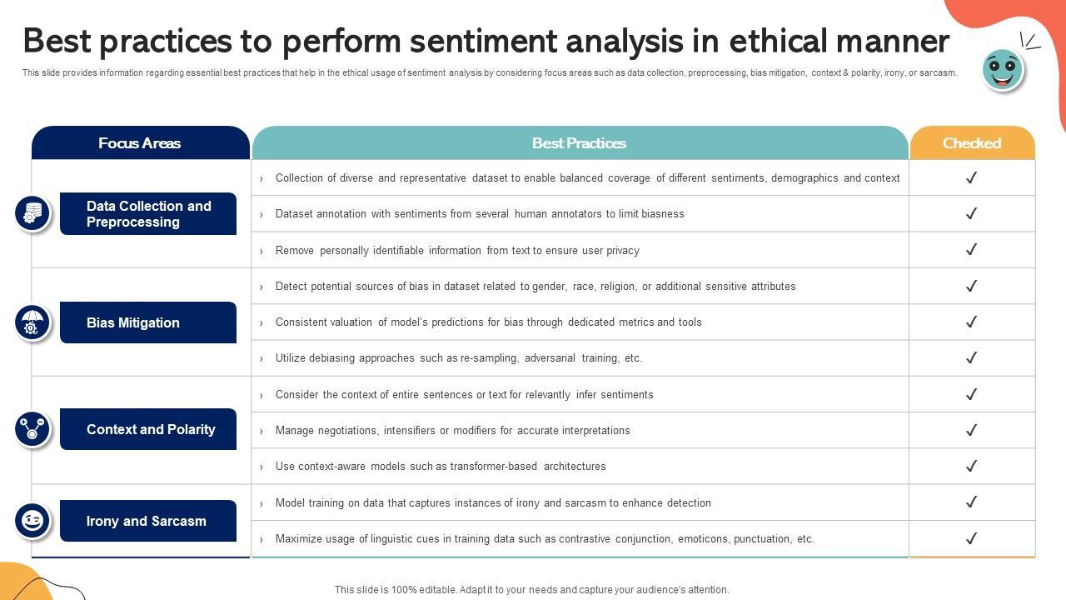Select the orange Checked column header
1066x600 pixels.
[972, 143]
